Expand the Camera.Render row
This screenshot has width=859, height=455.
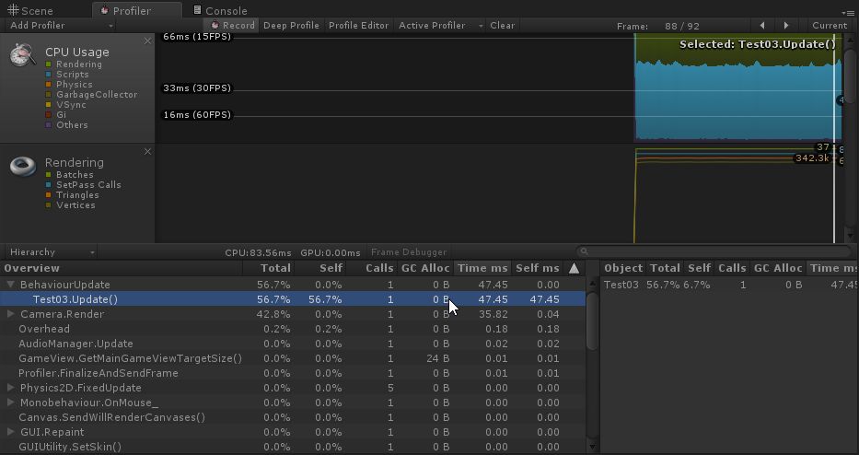(x=10, y=314)
